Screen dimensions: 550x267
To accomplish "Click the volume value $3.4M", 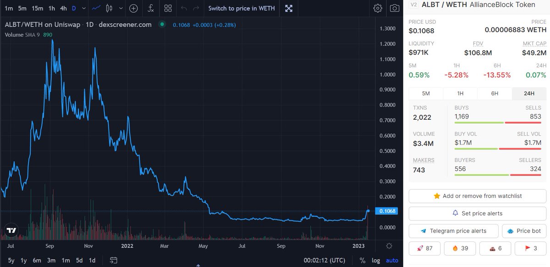I will (x=423, y=144).
